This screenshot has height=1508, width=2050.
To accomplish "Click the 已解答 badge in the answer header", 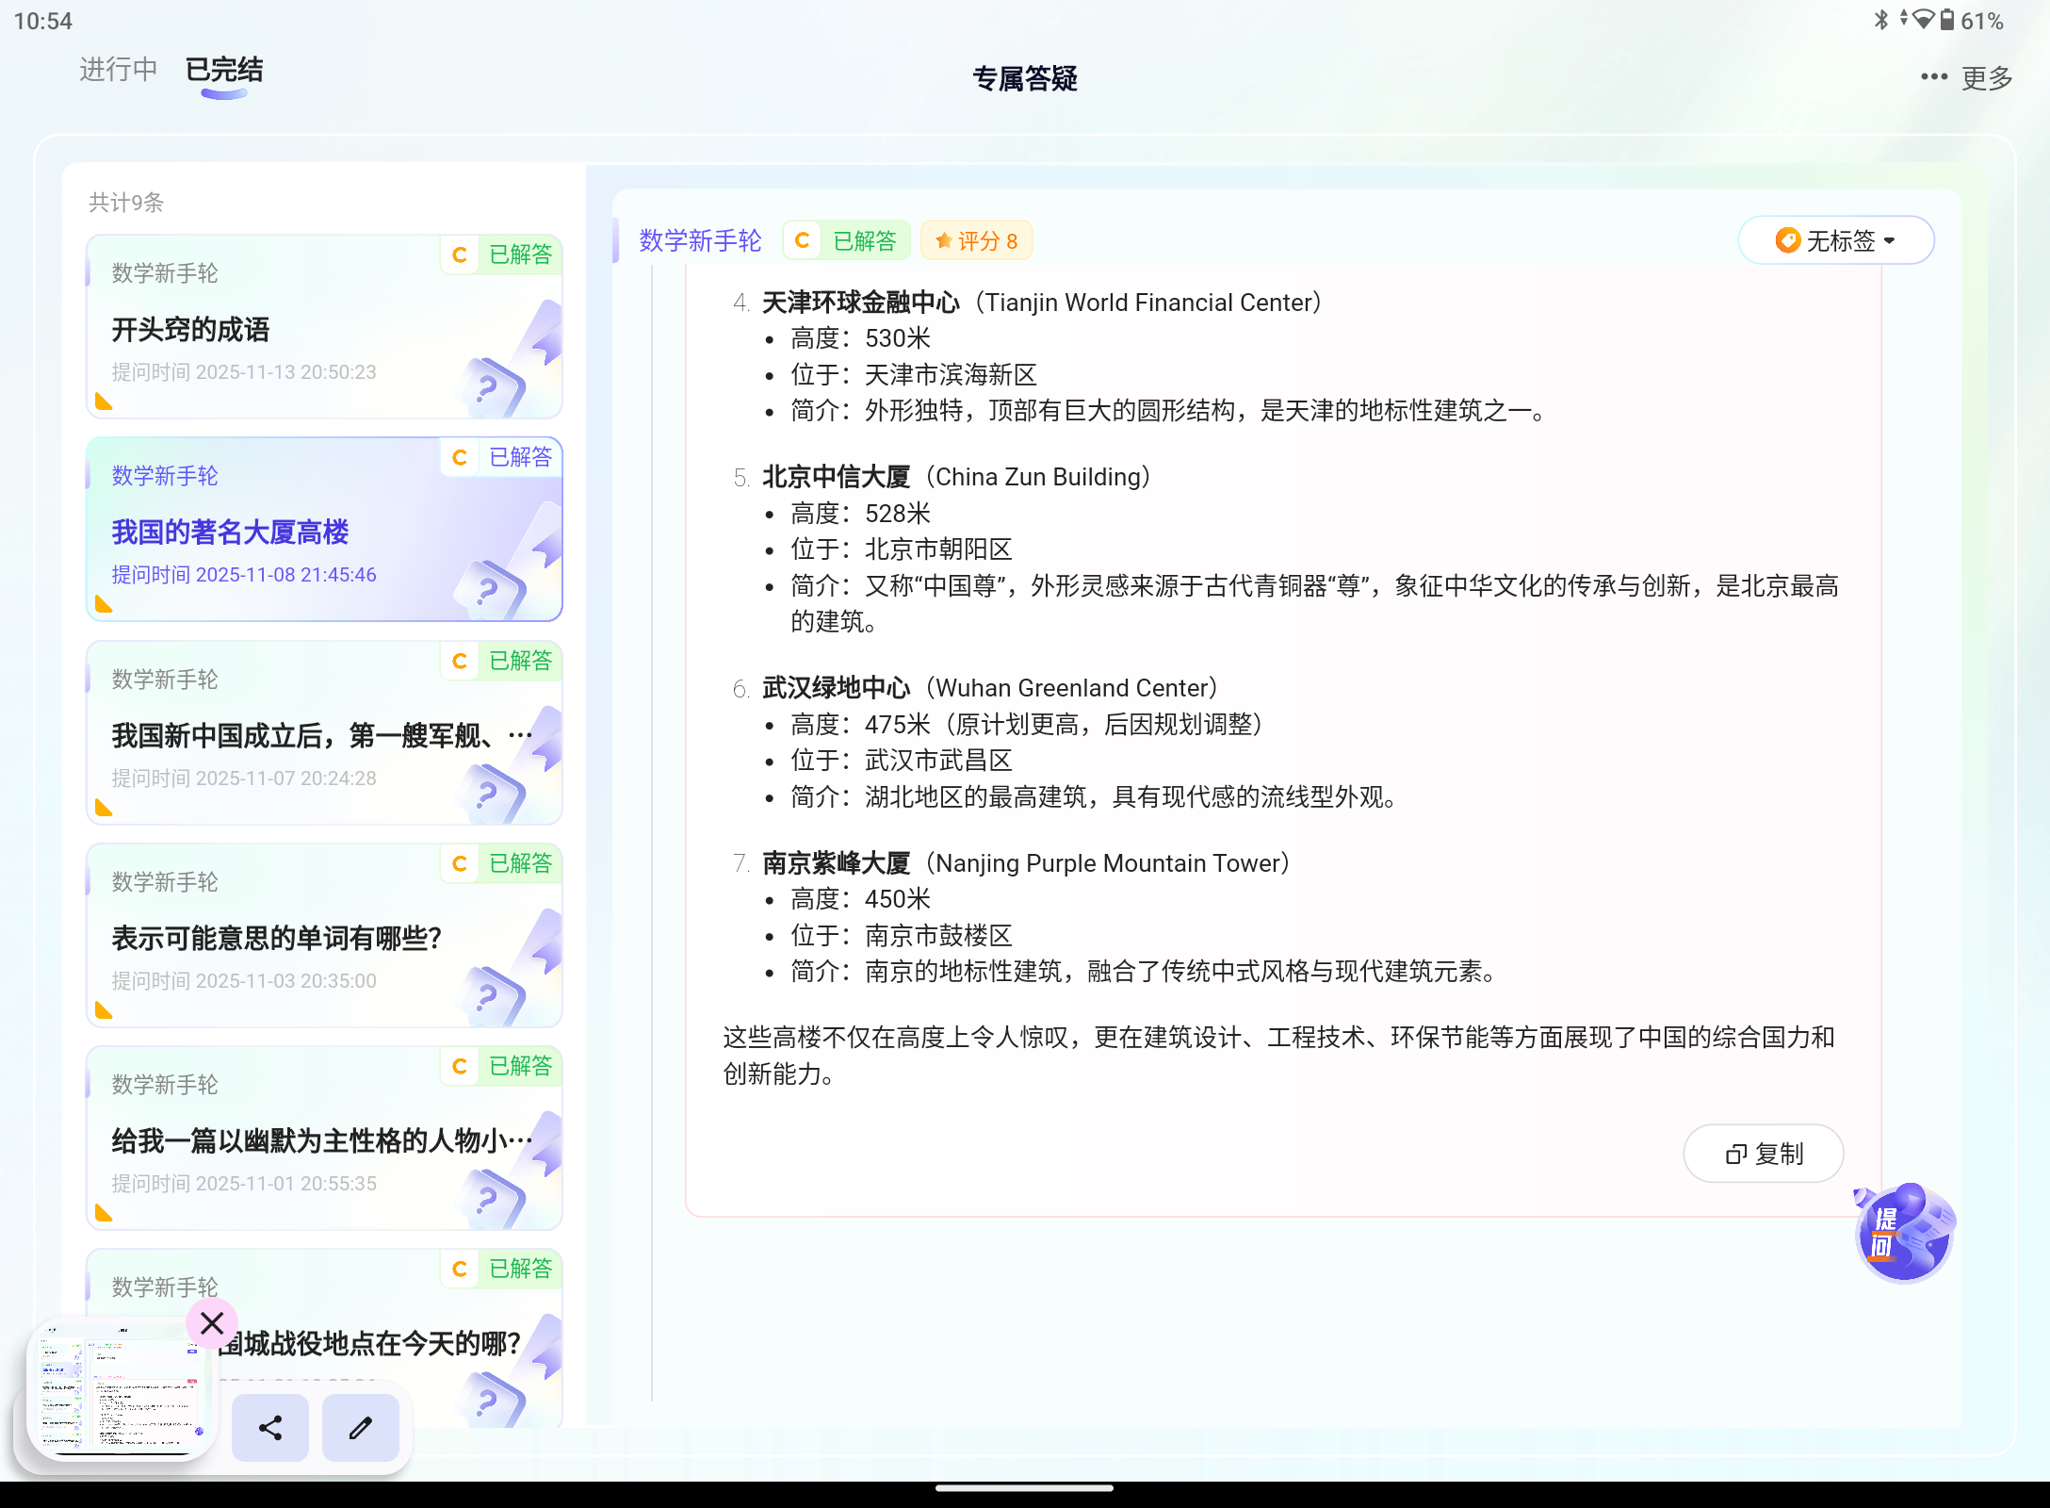I will [x=864, y=240].
